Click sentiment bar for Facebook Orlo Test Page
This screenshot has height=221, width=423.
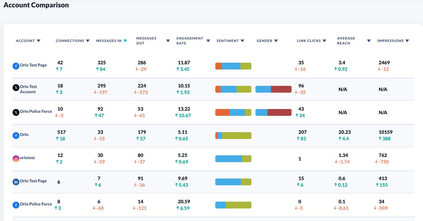233,66
